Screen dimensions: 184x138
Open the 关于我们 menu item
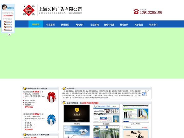pos(139,25)
